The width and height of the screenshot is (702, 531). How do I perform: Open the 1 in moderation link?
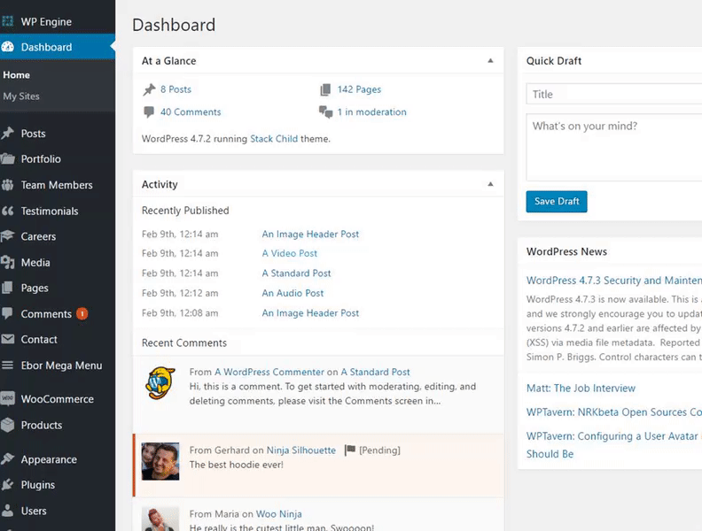372,112
